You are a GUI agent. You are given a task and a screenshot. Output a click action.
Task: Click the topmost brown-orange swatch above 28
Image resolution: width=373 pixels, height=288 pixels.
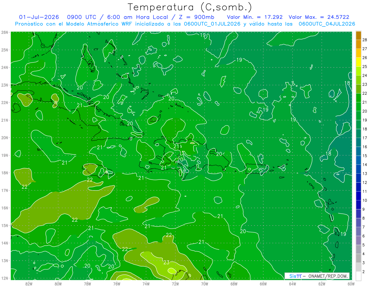point(358,35)
